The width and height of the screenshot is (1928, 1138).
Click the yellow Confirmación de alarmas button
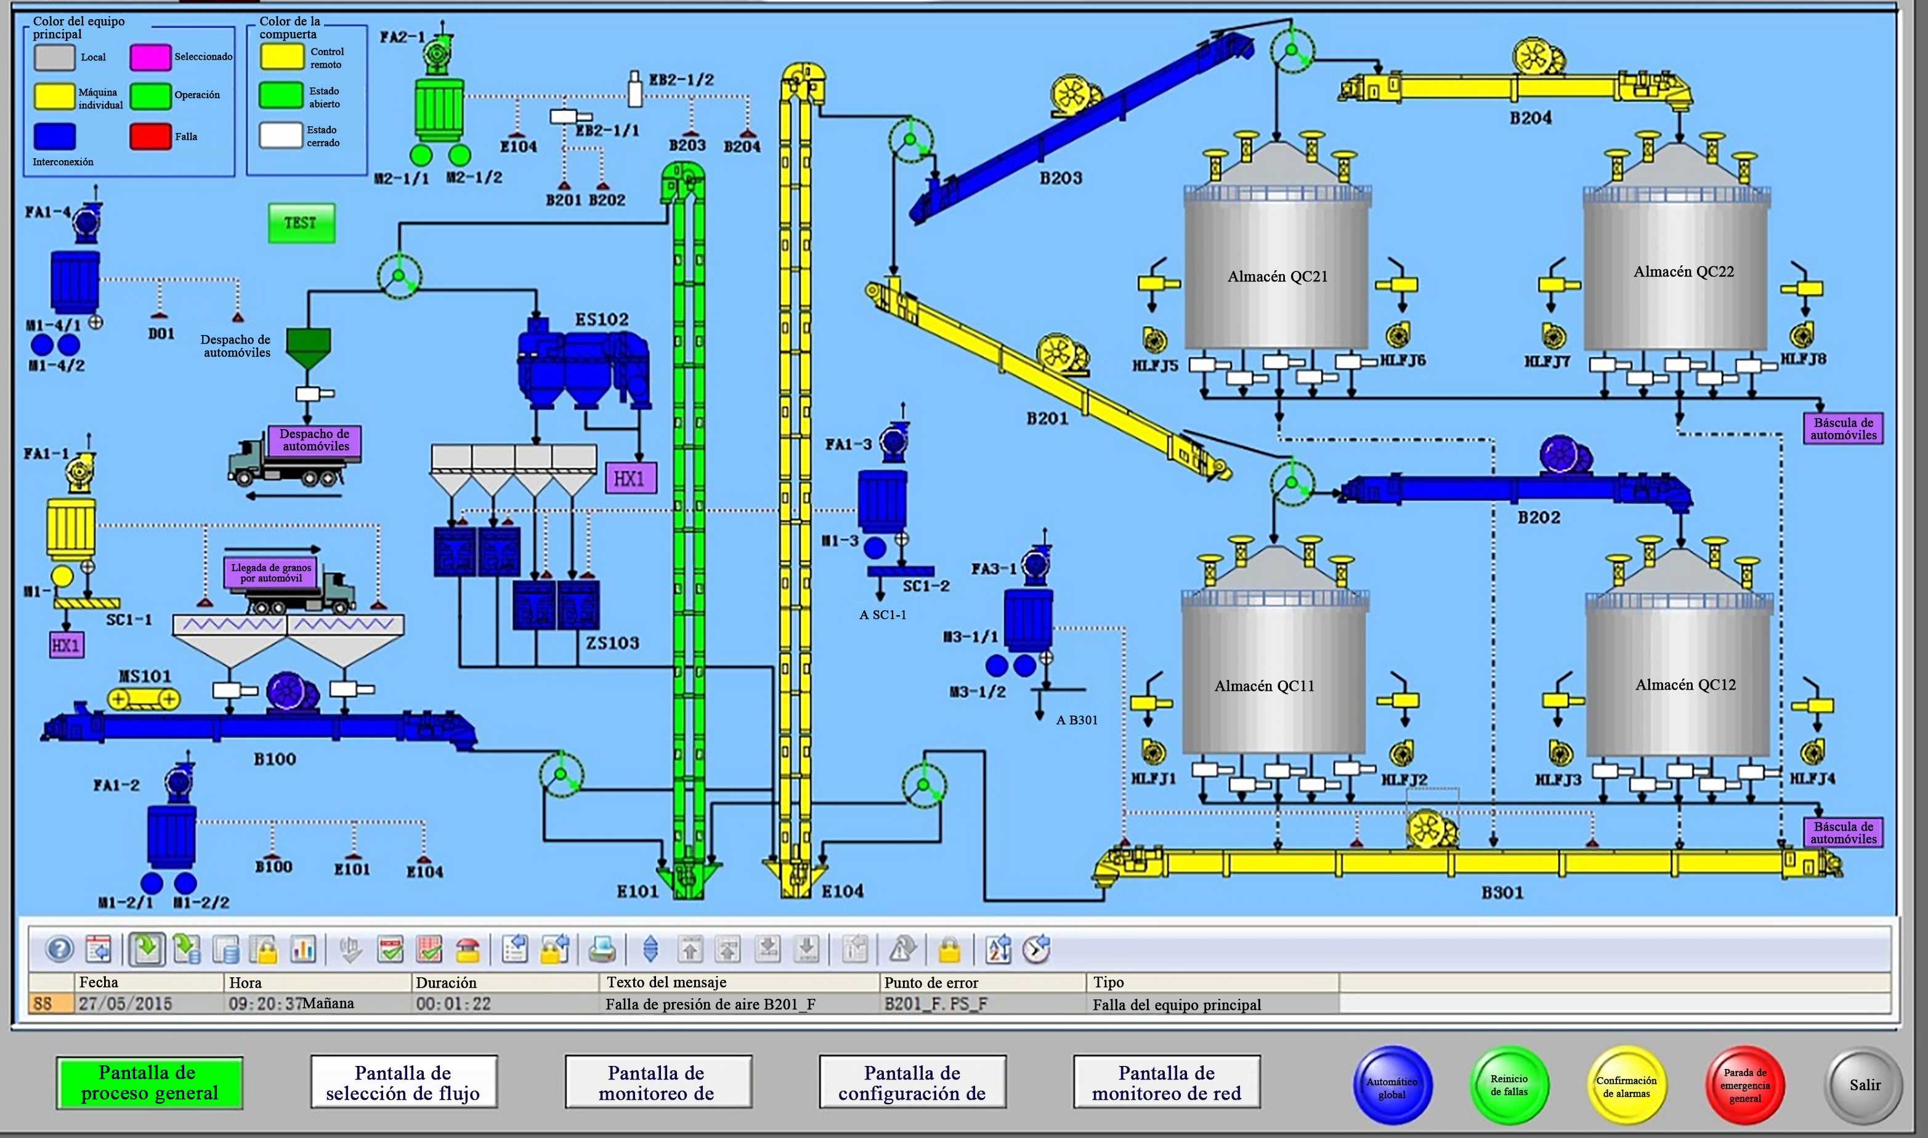click(x=1626, y=1085)
